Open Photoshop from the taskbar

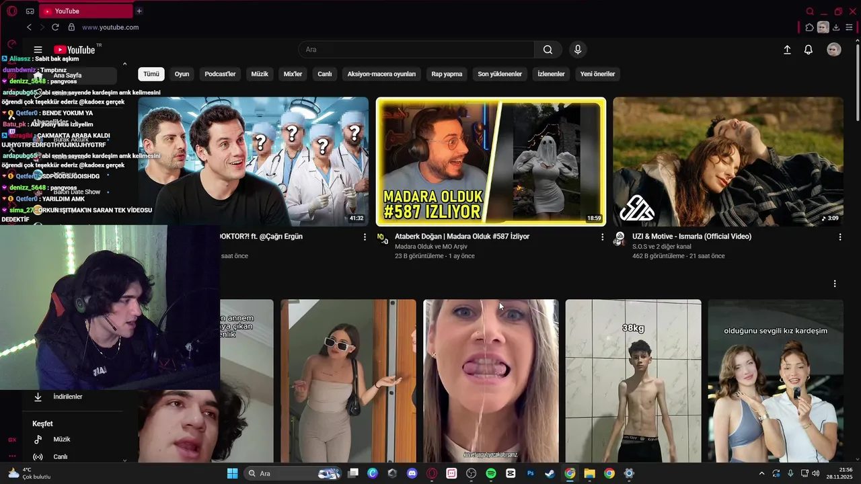pos(531,473)
